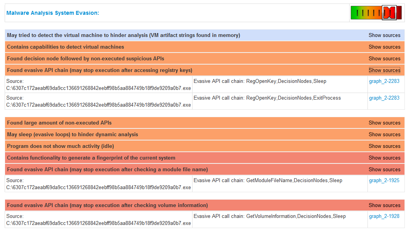Show sources for large amount of non-executed APIs
Viewport: 408px width, 230px height.
pos(384,123)
